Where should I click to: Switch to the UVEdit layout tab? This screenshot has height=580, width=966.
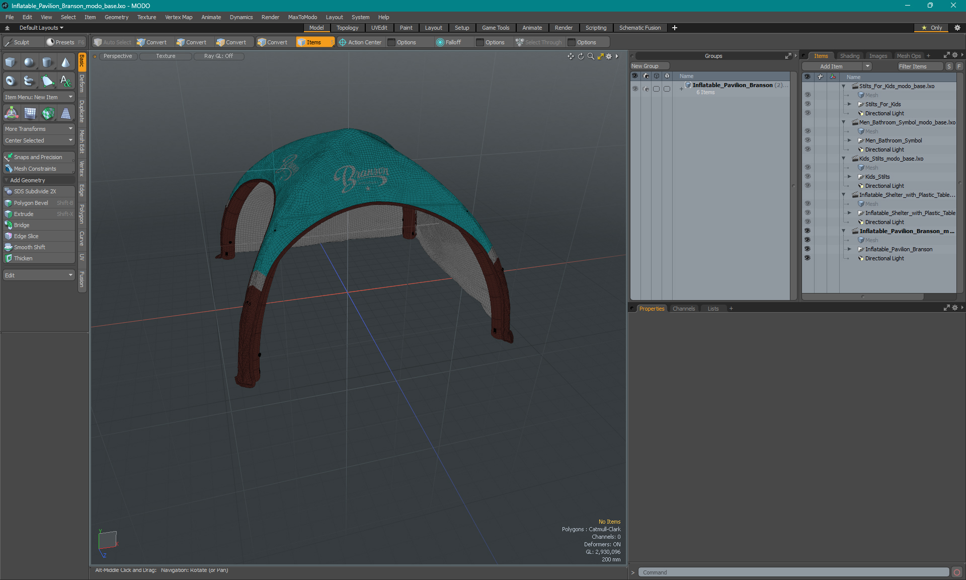[379, 28]
